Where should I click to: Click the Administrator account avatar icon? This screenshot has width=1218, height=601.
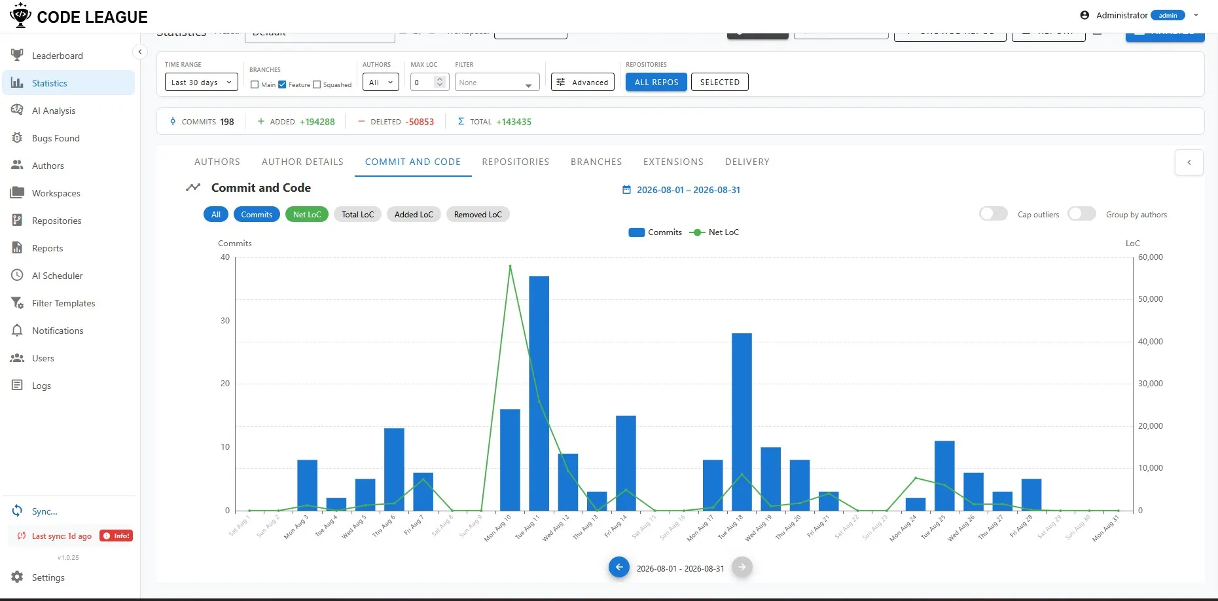[x=1084, y=15]
